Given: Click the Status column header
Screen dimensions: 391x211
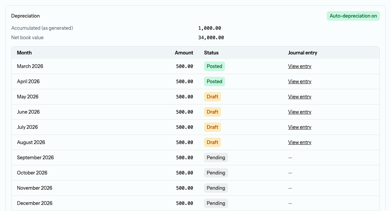Looking at the screenshot, I should click(x=211, y=53).
